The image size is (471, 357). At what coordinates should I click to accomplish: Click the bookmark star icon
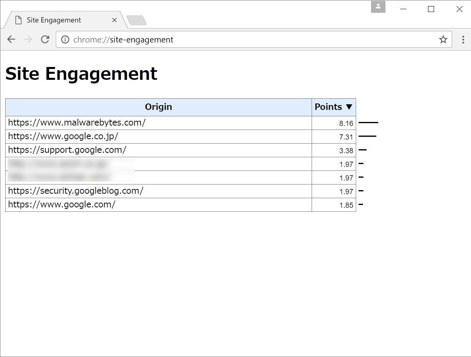(x=443, y=39)
